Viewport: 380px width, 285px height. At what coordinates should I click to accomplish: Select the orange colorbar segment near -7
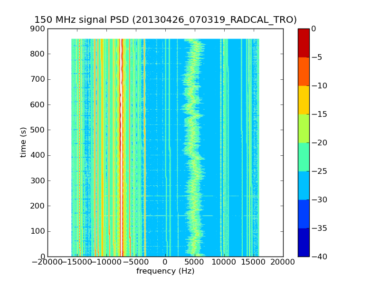[x=304, y=72]
